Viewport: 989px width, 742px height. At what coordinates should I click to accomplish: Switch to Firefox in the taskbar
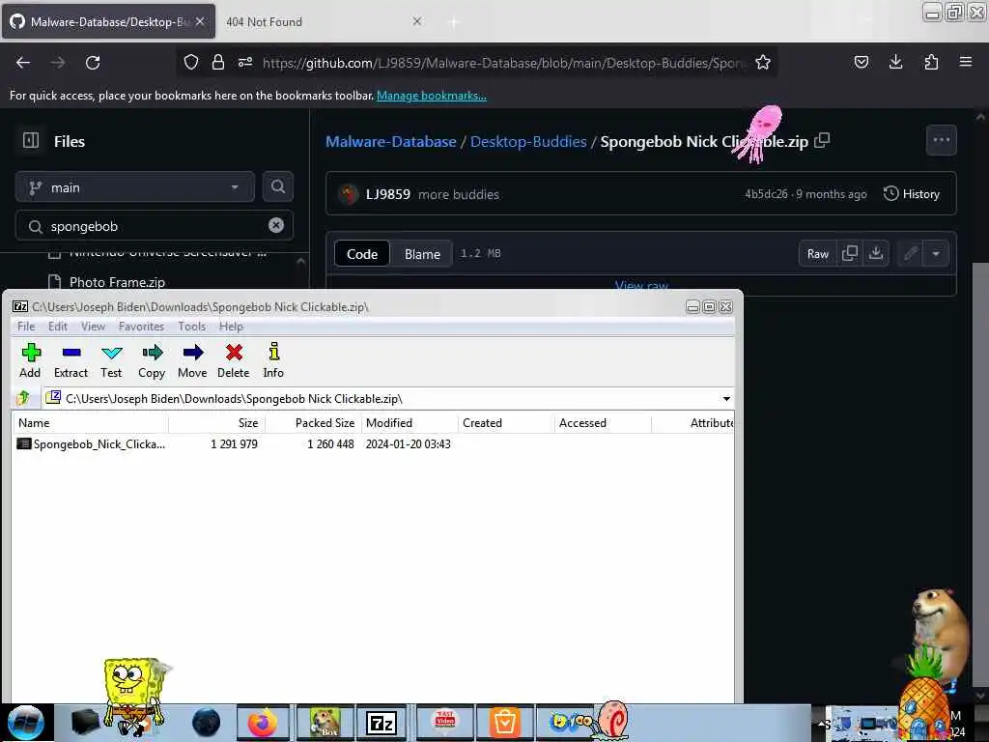point(263,723)
